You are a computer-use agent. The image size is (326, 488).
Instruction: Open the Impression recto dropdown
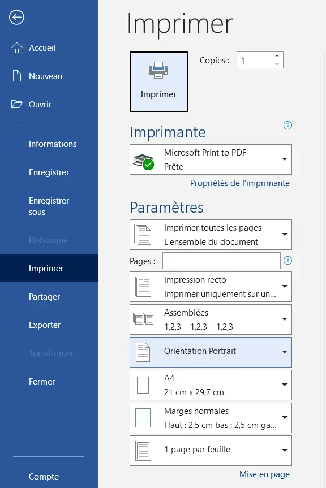click(211, 287)
